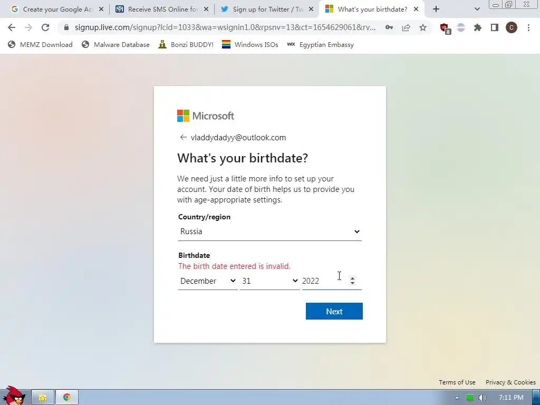540x405 pixels.
Task: Expand the Country/region dropdown showing Russia
Action: coord(269,232)
